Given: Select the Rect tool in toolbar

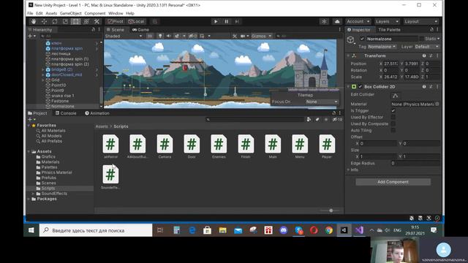Looking at the screenshot, I should pyautogui.click(x=75, y=21).
